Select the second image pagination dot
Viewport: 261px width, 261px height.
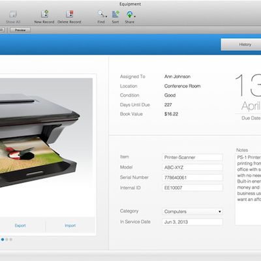click(x=7, y=239)
